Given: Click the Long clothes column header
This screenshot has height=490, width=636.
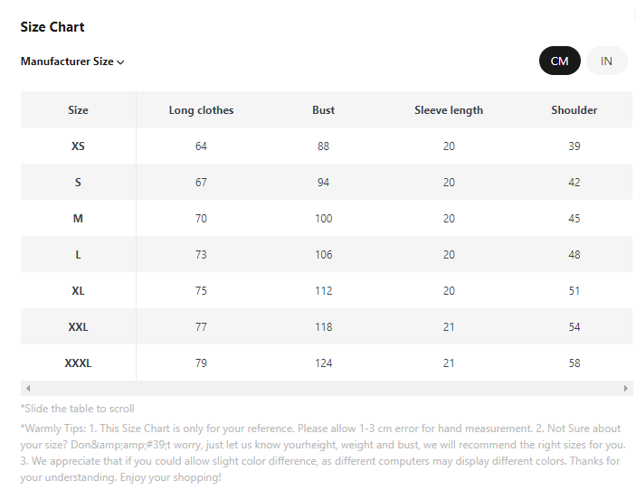Looking at the screenshot, I should coord(201,109).
